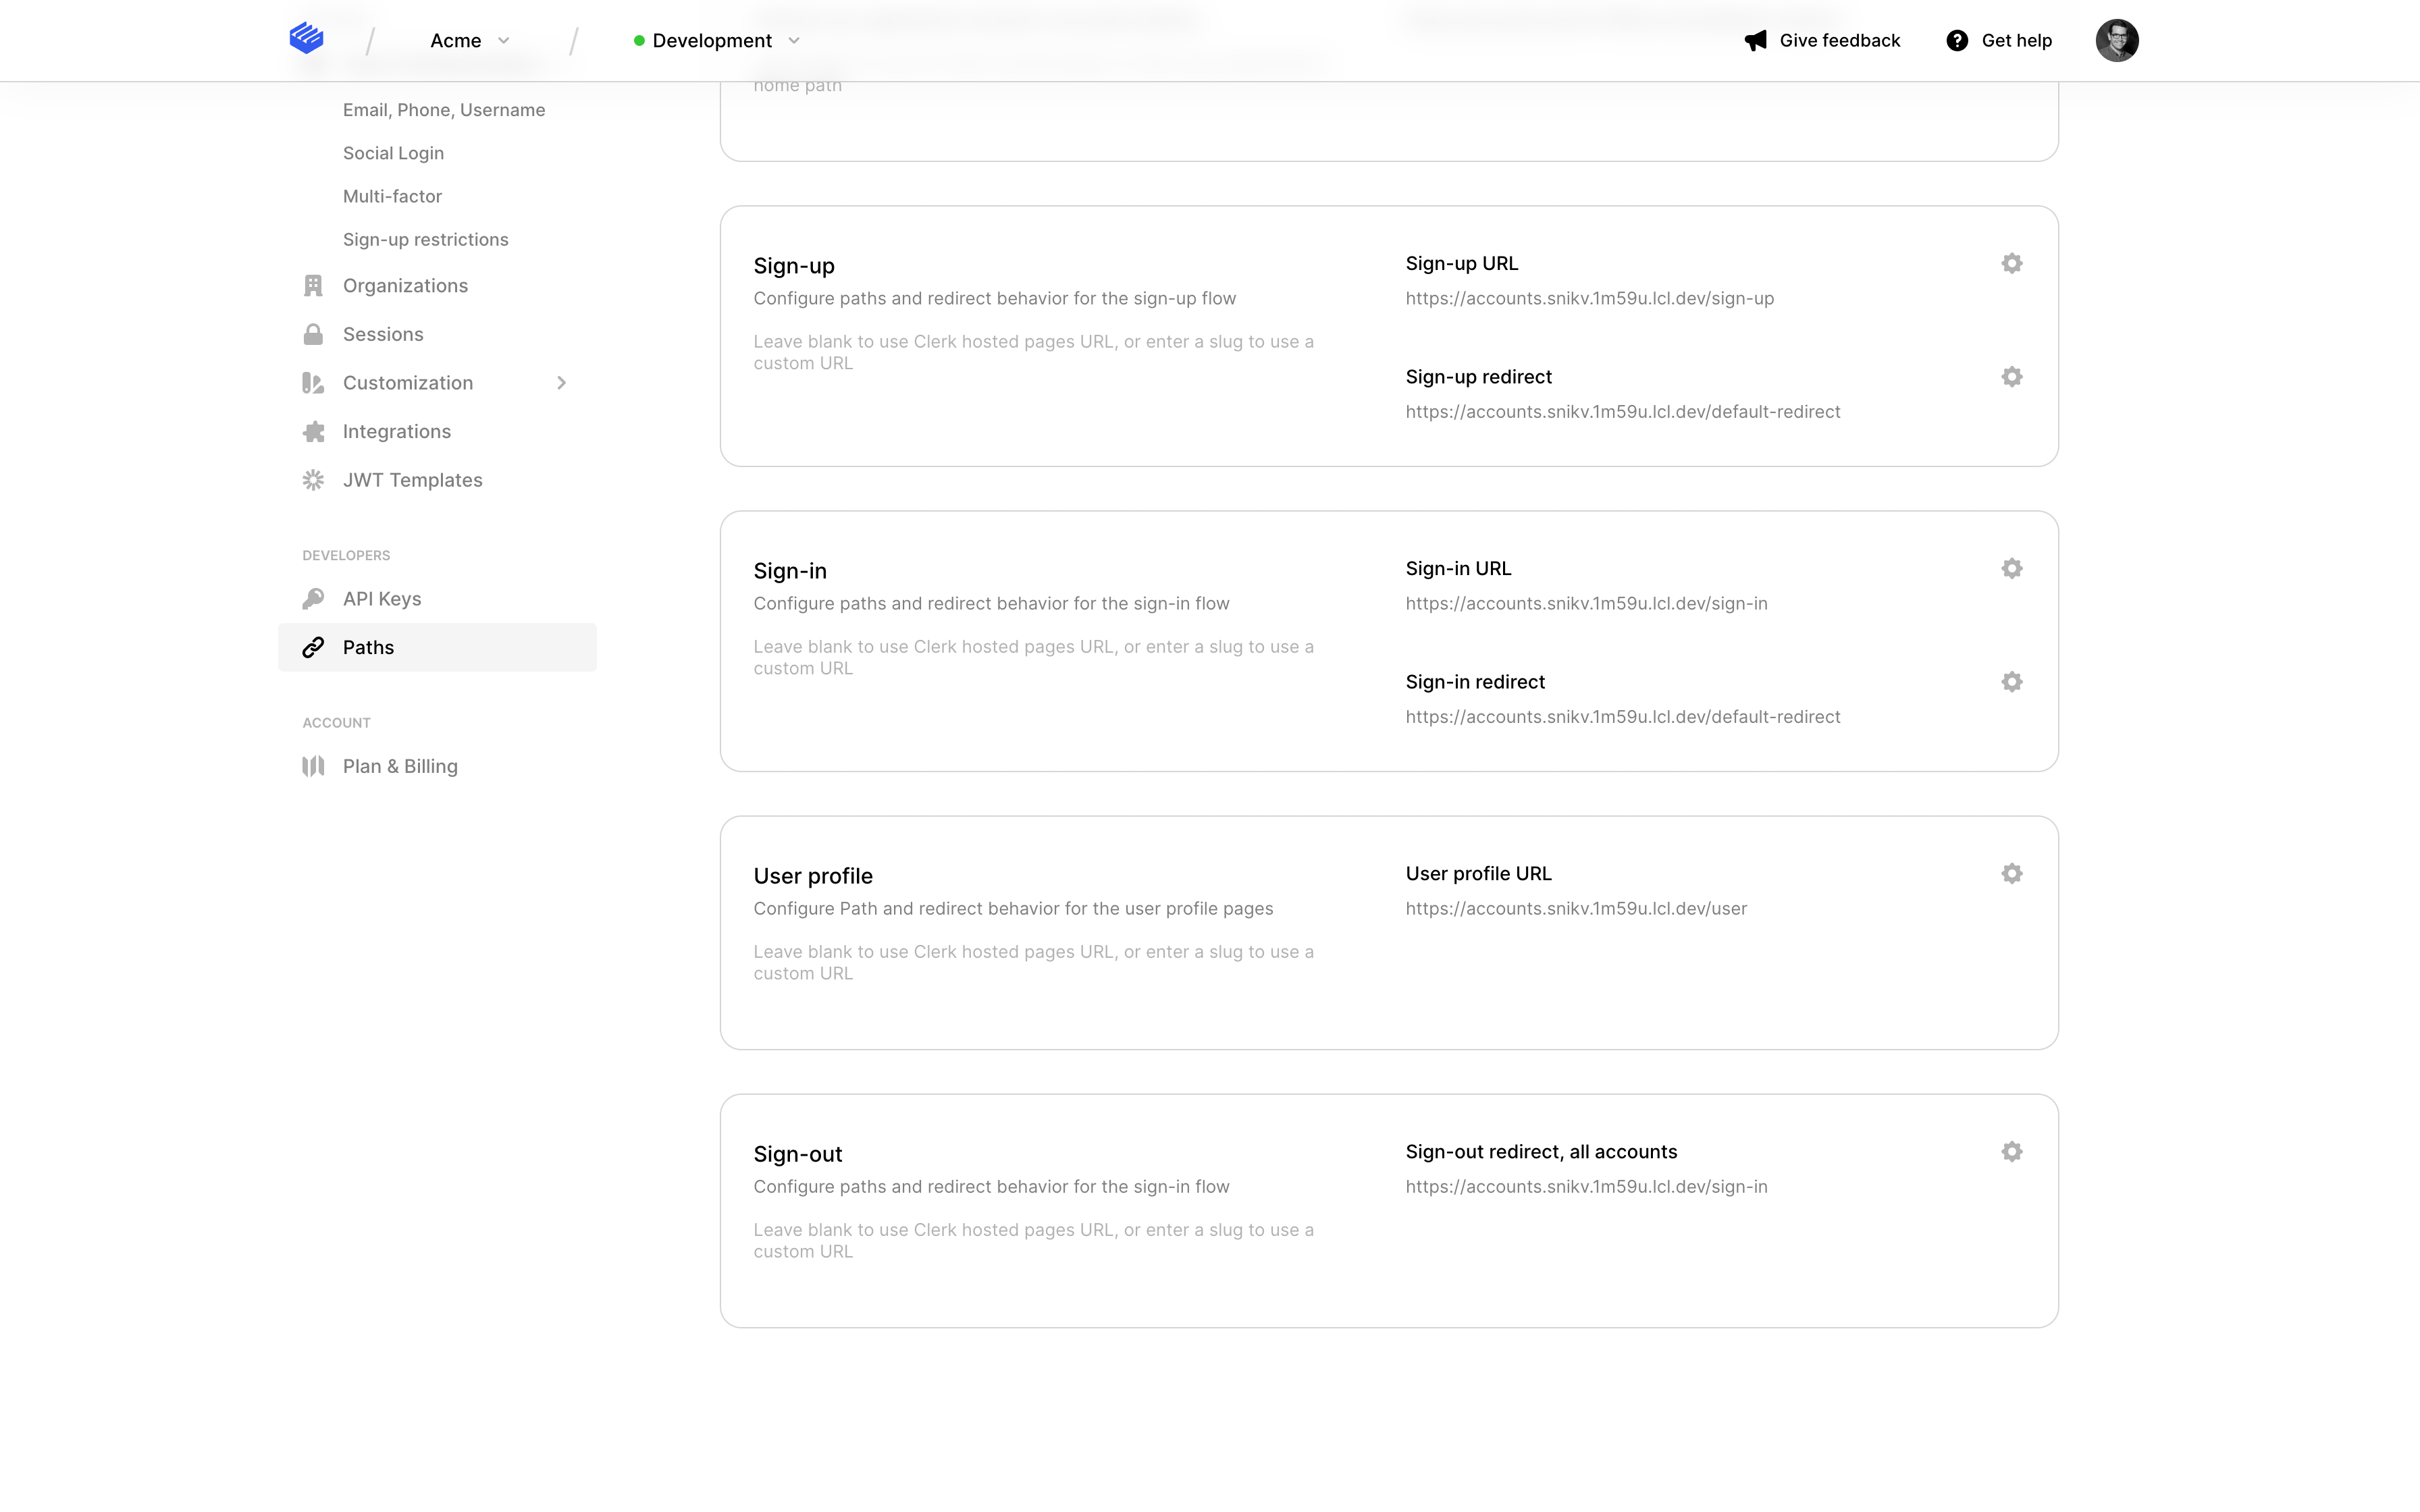
Task: Click the Sign-up redirect default-redirect URL
Action: [1622, 411]
